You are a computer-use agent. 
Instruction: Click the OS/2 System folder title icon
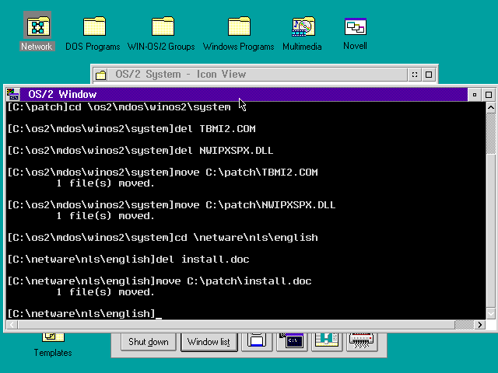101,75
